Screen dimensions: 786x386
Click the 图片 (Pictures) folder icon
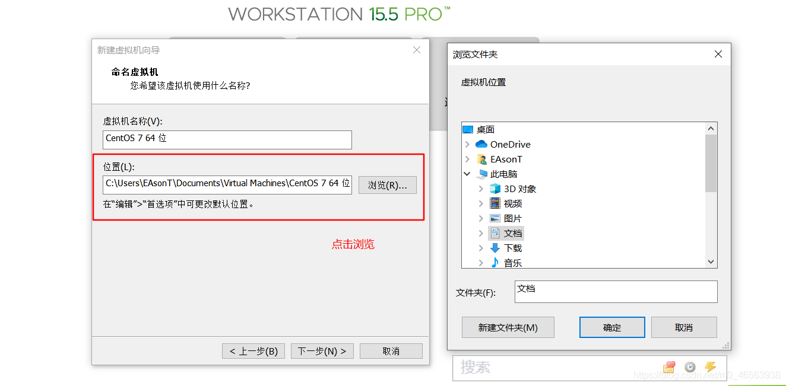point(495,218)
